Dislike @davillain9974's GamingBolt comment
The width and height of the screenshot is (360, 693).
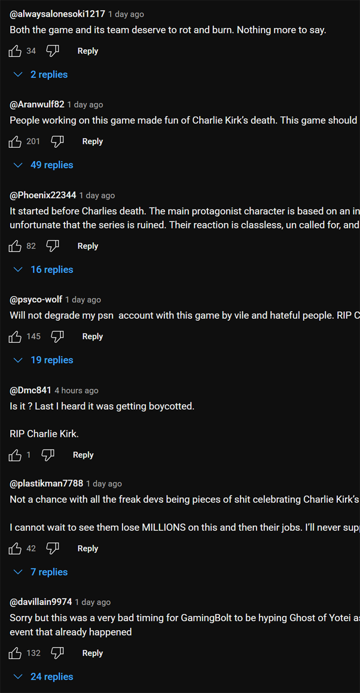pyautogui.click(x=57, y=654)
